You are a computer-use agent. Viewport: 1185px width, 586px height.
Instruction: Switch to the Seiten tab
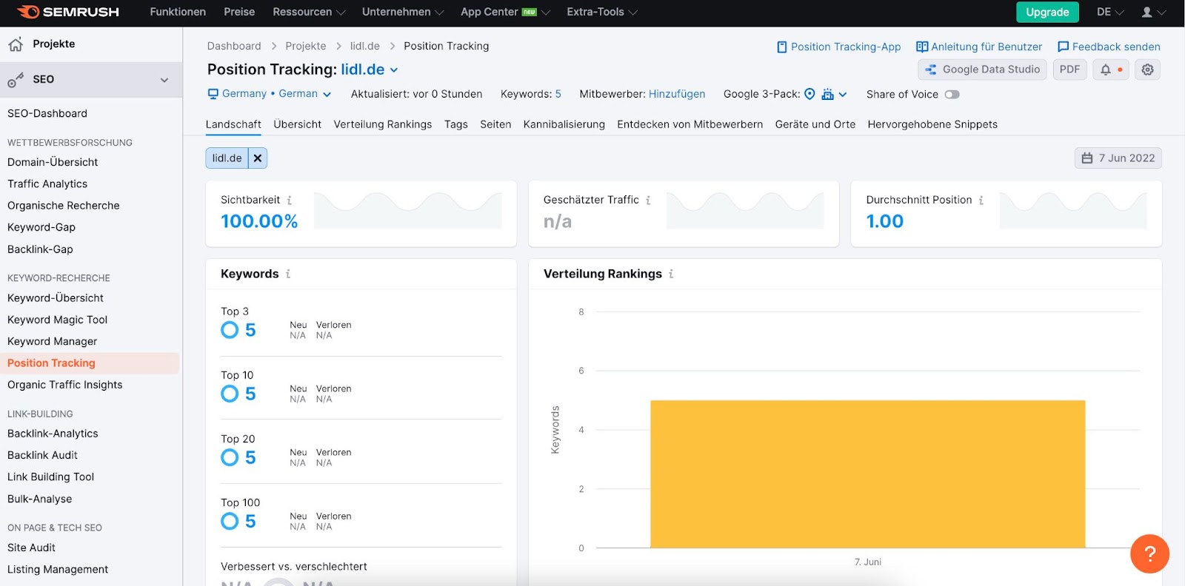495,124
